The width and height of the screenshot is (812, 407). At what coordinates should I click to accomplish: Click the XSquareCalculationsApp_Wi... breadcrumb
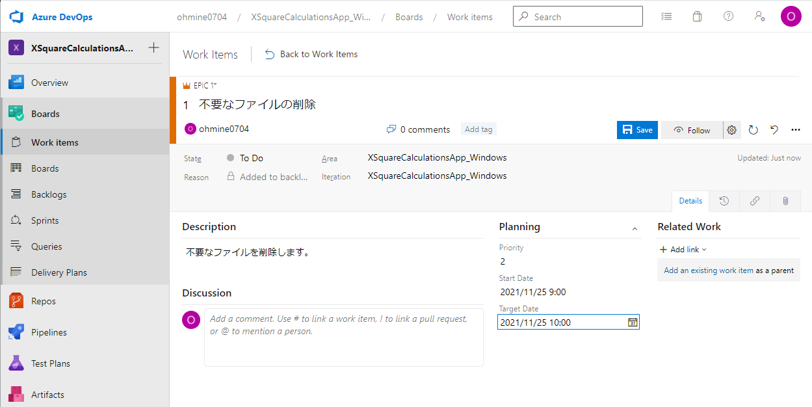tap(311, 17)
